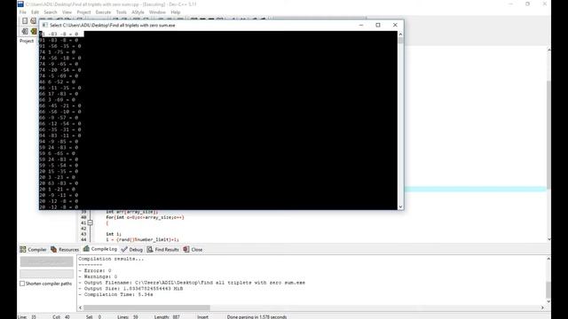The image size is (568, 319).
Task: Click the "Errors: 0" log line
Action: pyautogui.click(x=95, y=270)
